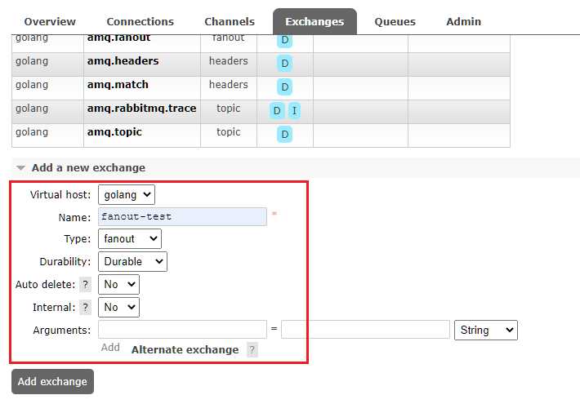
Task: Click the Add exchange button
Action: [52, 381]
